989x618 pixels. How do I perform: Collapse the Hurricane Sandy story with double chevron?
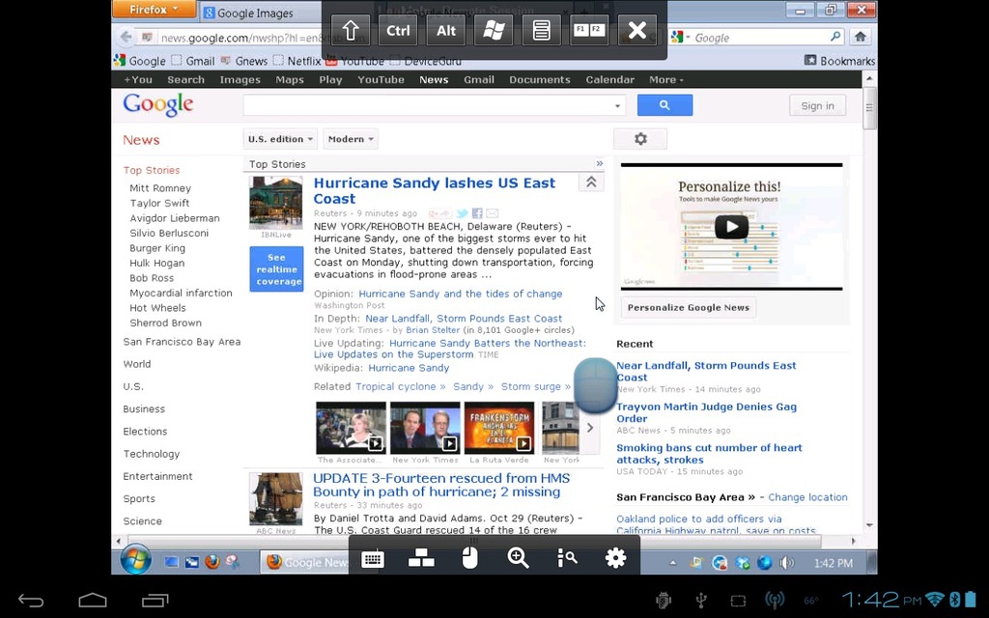pyautogui.click(x=591, y=183)
